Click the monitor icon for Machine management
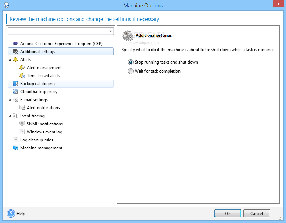 point(15,148)
